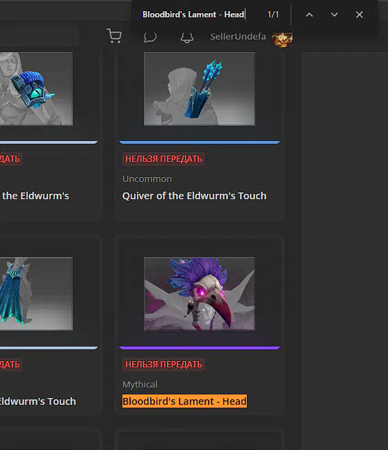Open the chat messages icon
This screenshot has height=450, width=388.
150,37
